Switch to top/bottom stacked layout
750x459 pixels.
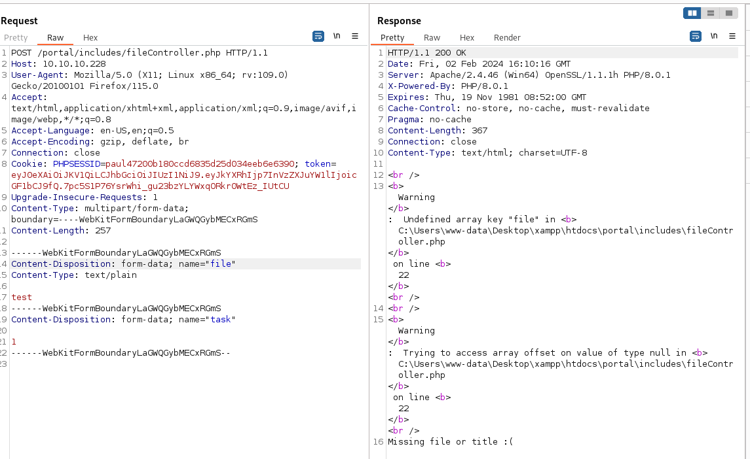710,13
